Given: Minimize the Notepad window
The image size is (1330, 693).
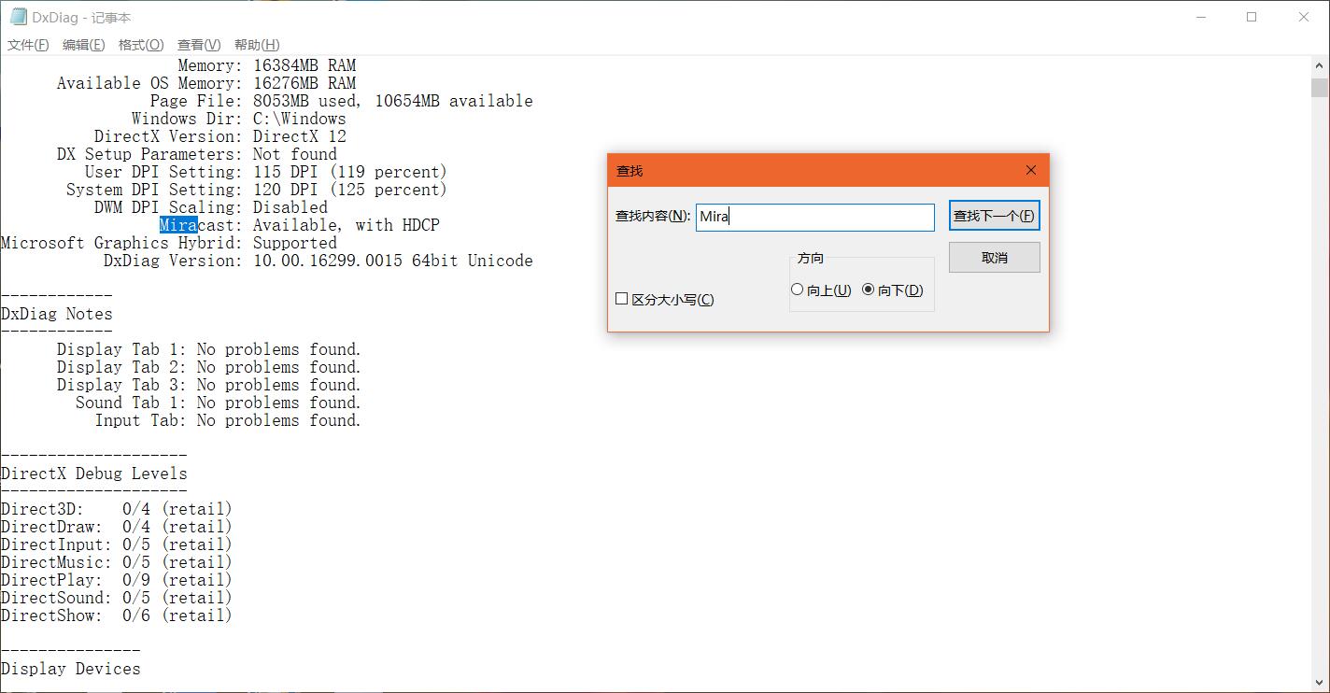Looking at the screenshot, I should [1200, 17].
